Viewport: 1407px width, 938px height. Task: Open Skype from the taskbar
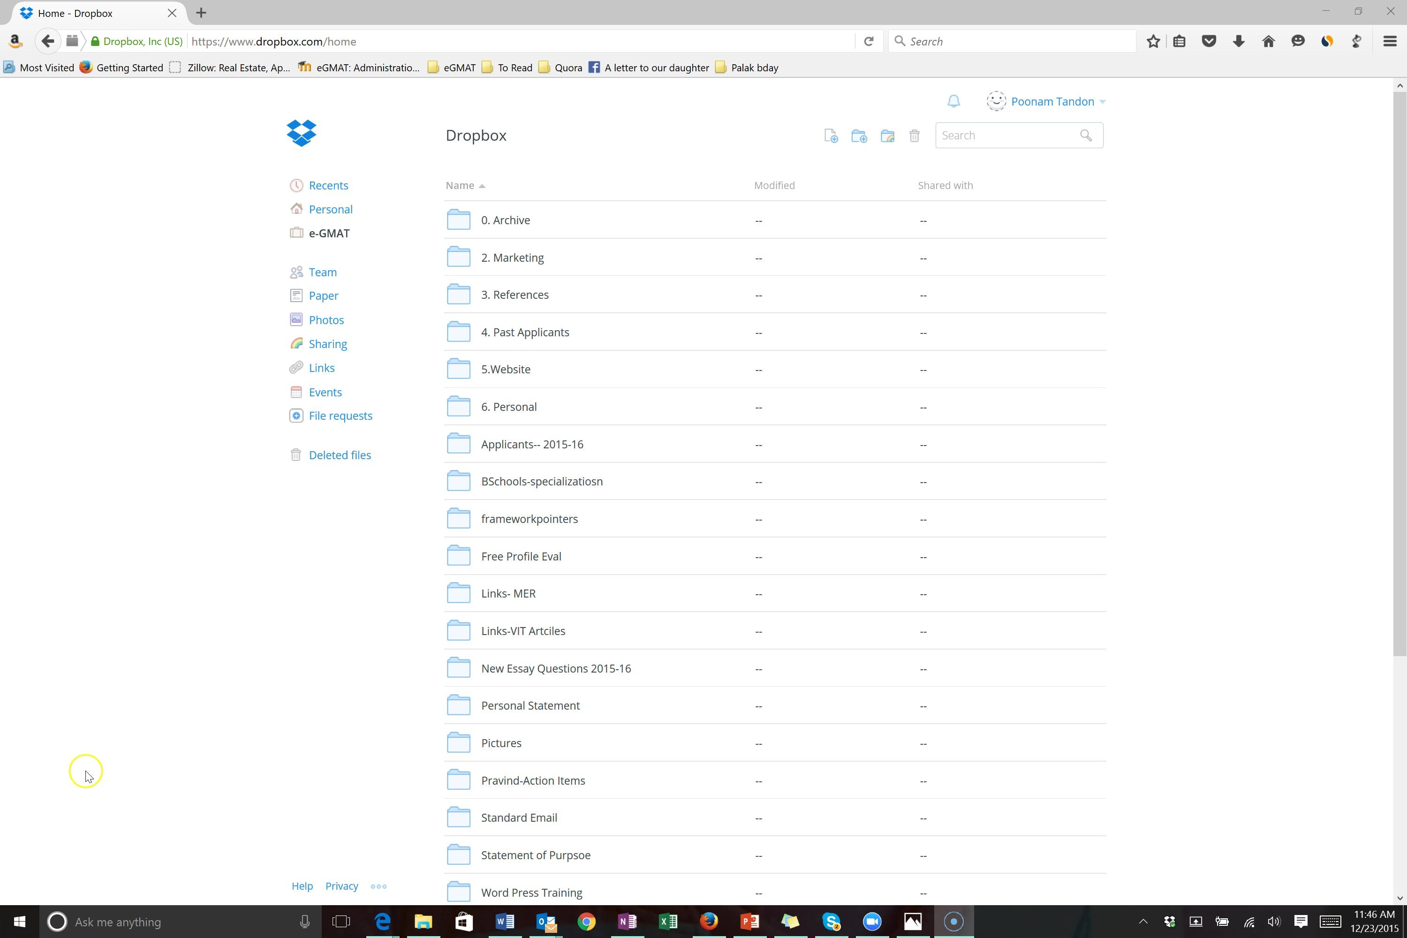tap(832, 921)
